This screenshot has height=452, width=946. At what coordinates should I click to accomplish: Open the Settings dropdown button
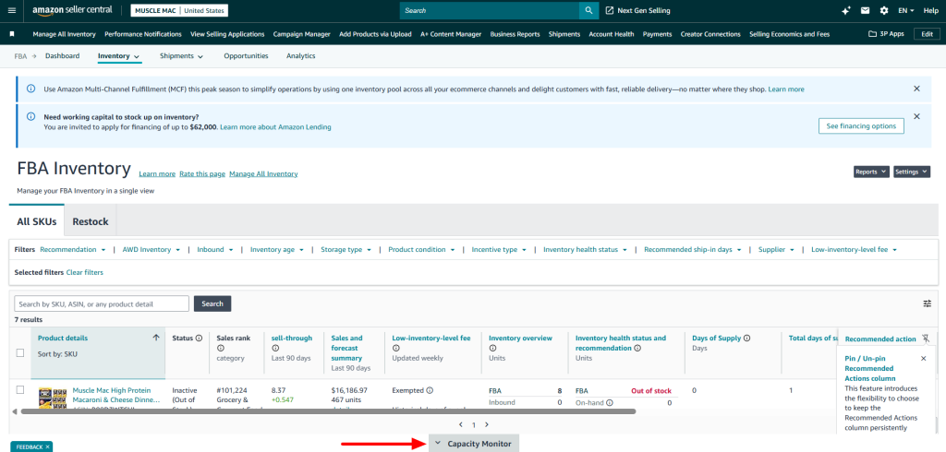click(x=912, y=172)
